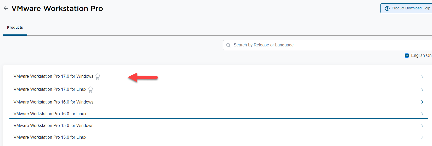Select VMware Workstation Pro 17.0 for Windows text
Image resolution: width=432 pixels, height=146 pixels.
click(x=53, y=76)
